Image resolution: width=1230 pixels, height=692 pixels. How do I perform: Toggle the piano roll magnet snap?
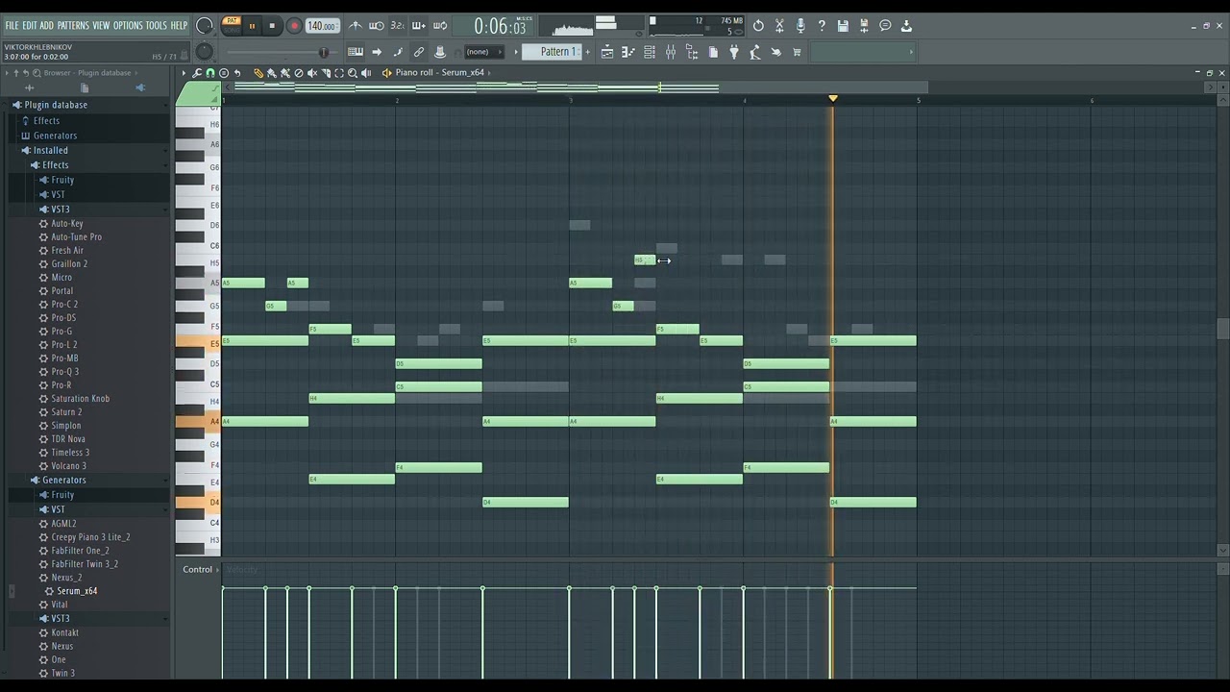tap(210, 73)
